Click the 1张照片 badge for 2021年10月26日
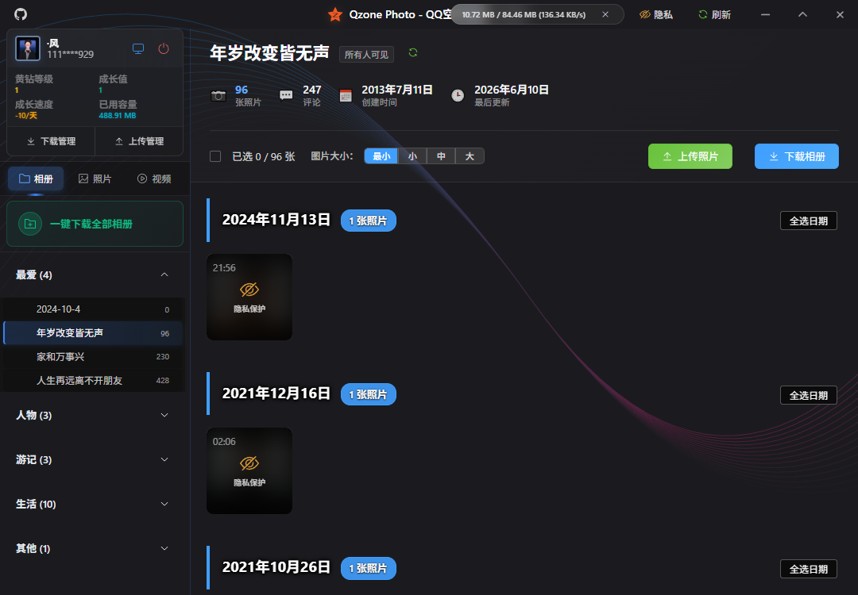 [369, 568]
